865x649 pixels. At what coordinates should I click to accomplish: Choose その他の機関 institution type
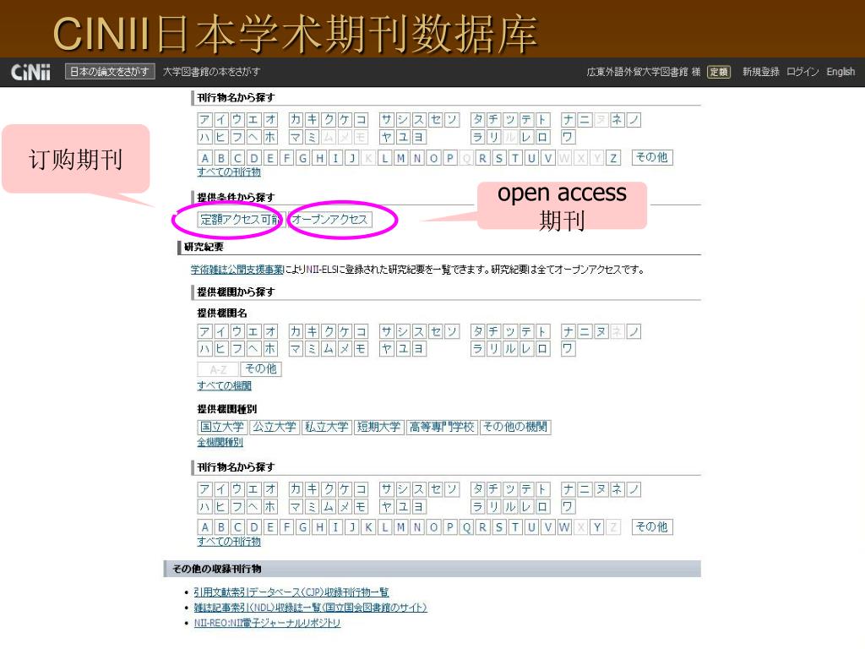[x=515, y=427]
